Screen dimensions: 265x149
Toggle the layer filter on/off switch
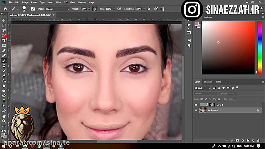click(x=237, y=88)
